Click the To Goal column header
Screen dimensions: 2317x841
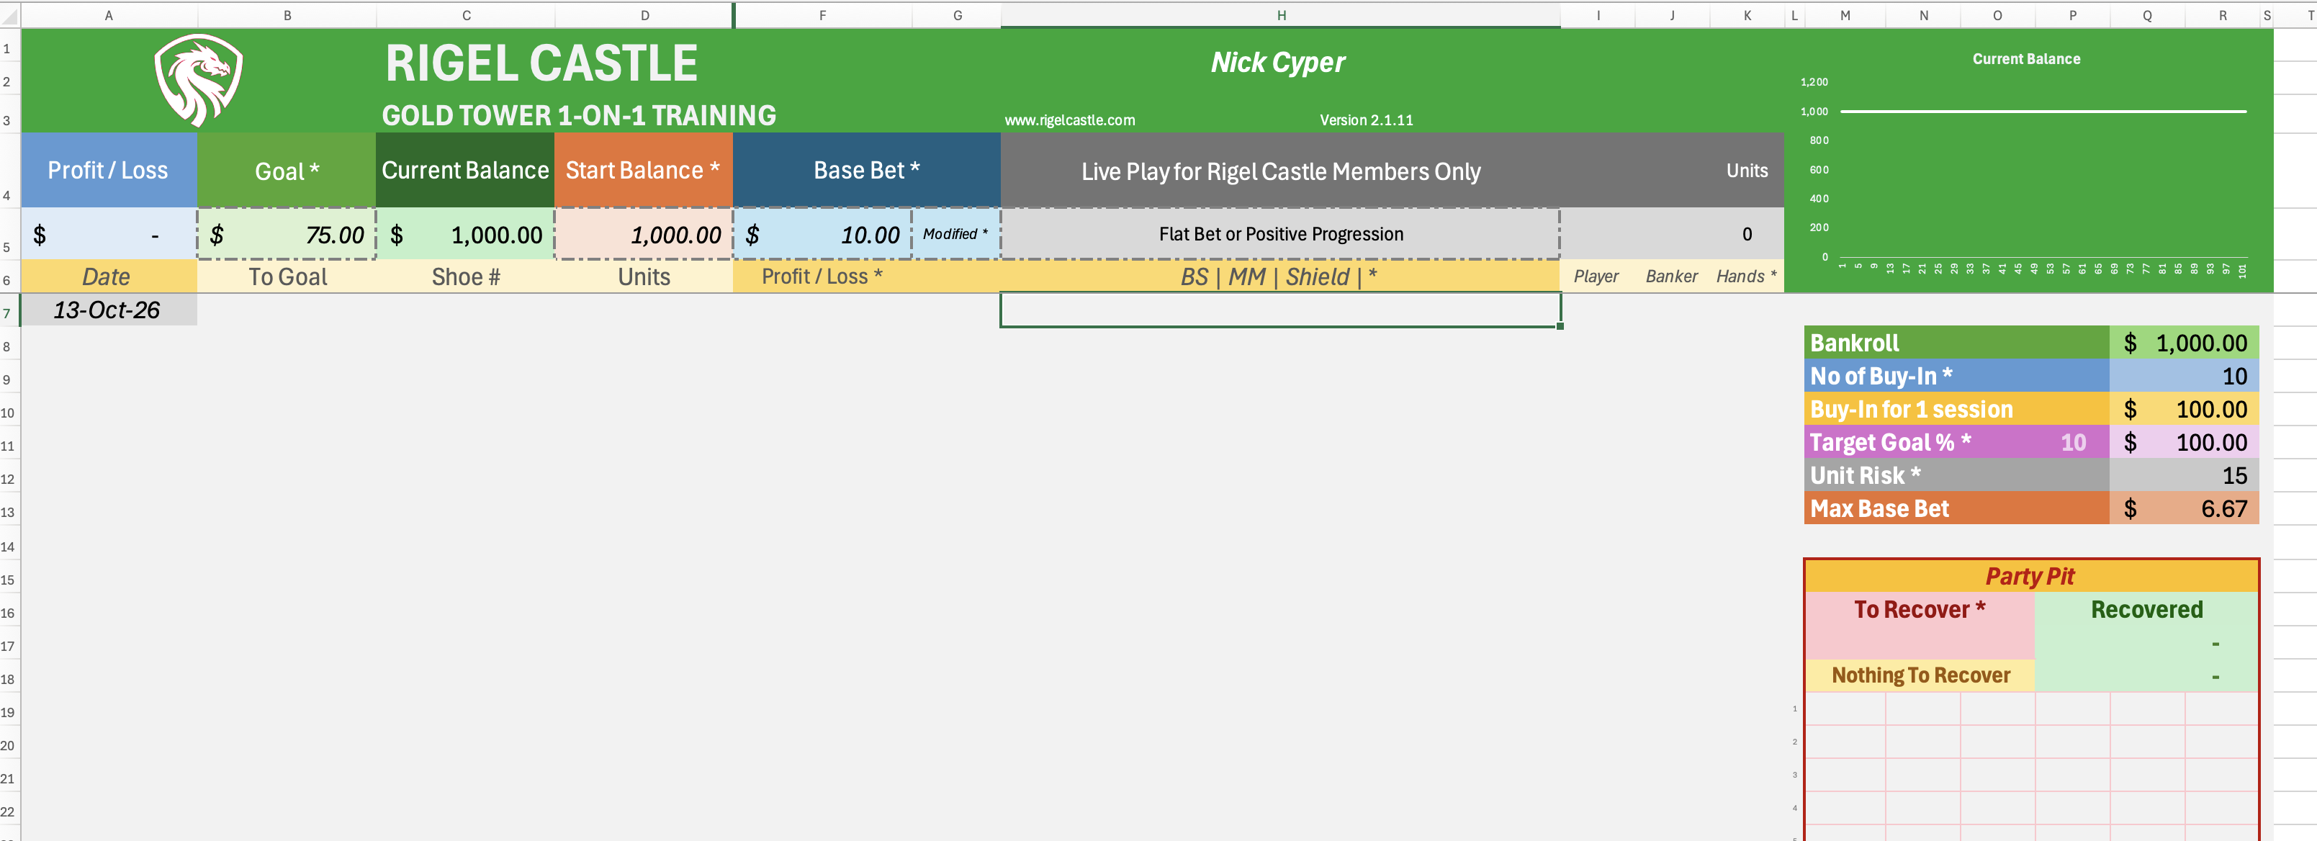(x=287, y=277)
